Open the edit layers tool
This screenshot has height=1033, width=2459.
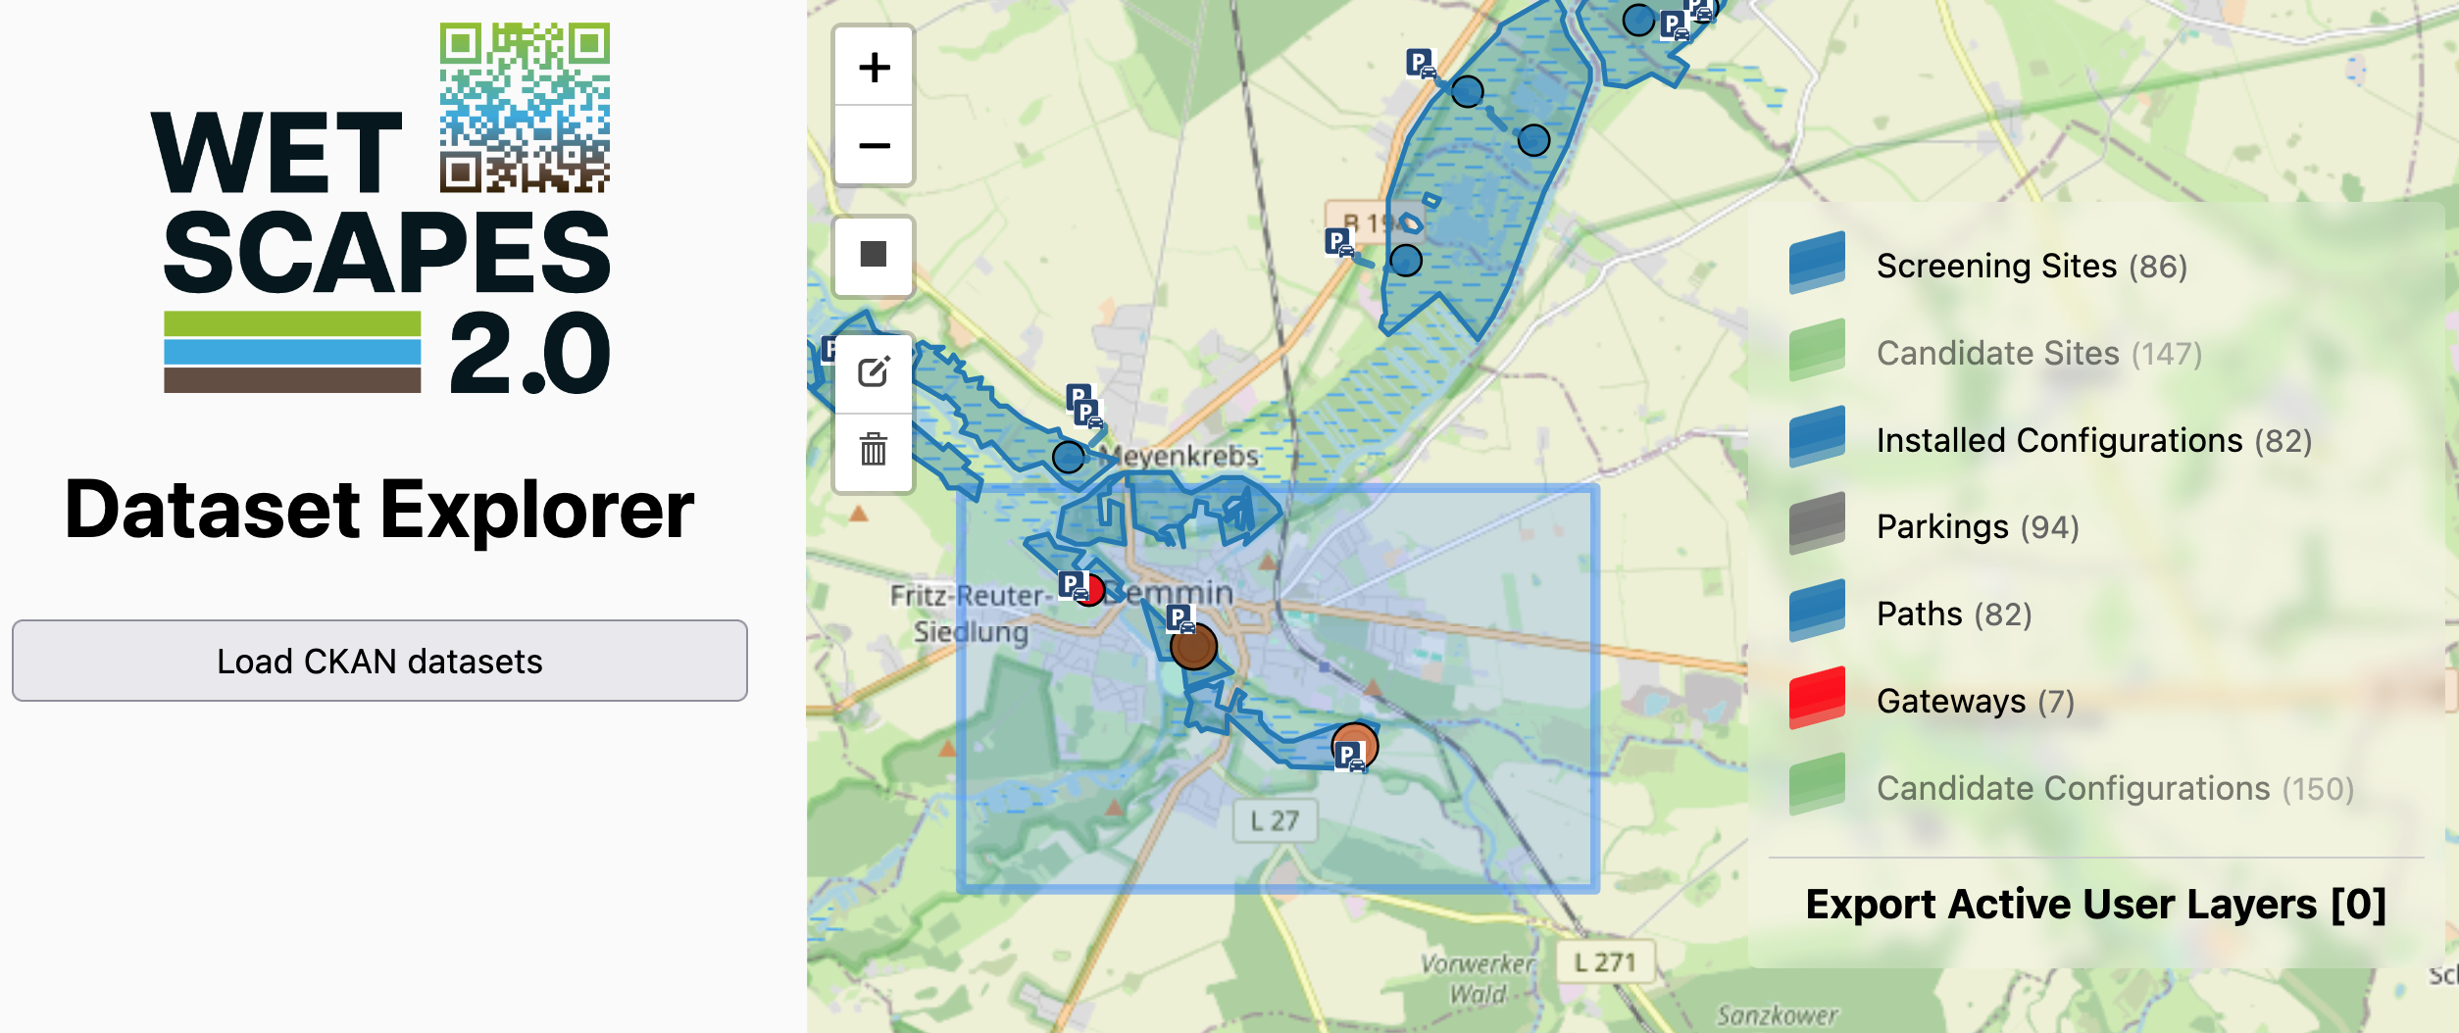click(x=874, y=372)
